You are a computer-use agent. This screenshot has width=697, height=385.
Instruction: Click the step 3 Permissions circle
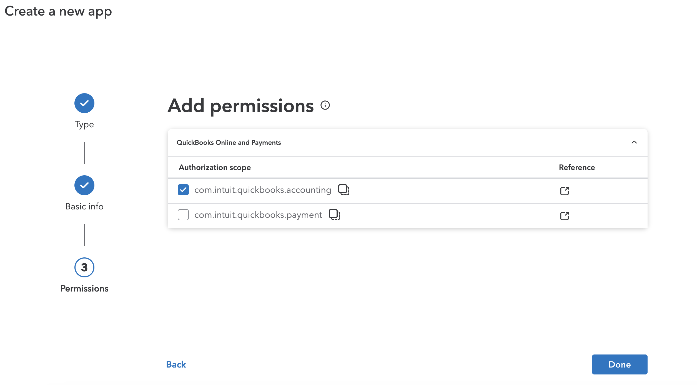pos(84,267)
